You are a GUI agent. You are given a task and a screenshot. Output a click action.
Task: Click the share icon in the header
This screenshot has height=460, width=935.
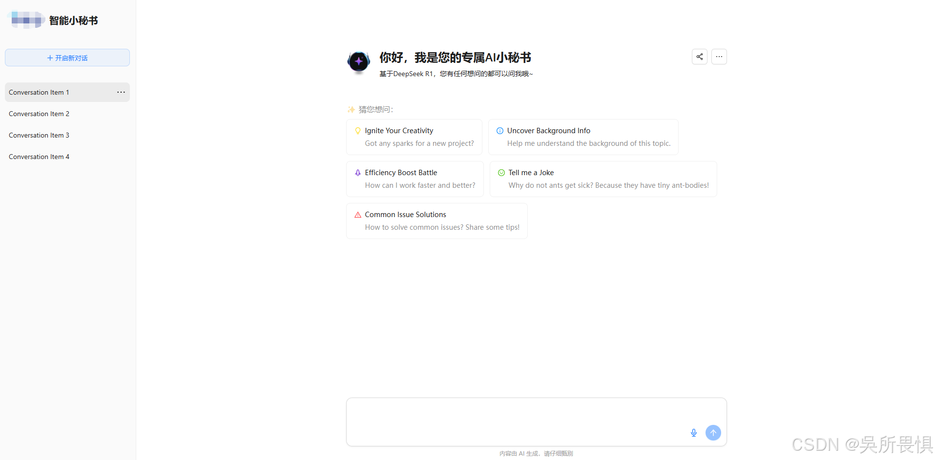(x=699, y=57)
